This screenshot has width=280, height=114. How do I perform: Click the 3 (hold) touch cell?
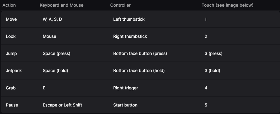(x=212, y=70)
